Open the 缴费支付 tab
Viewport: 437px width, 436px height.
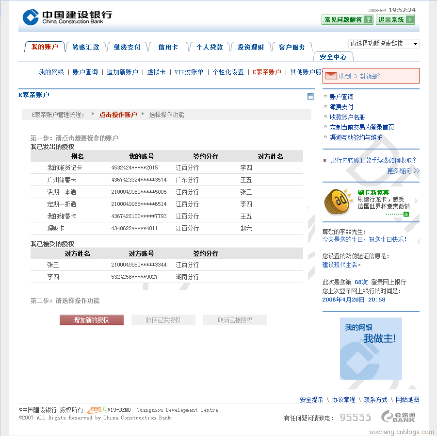point(127,47)
